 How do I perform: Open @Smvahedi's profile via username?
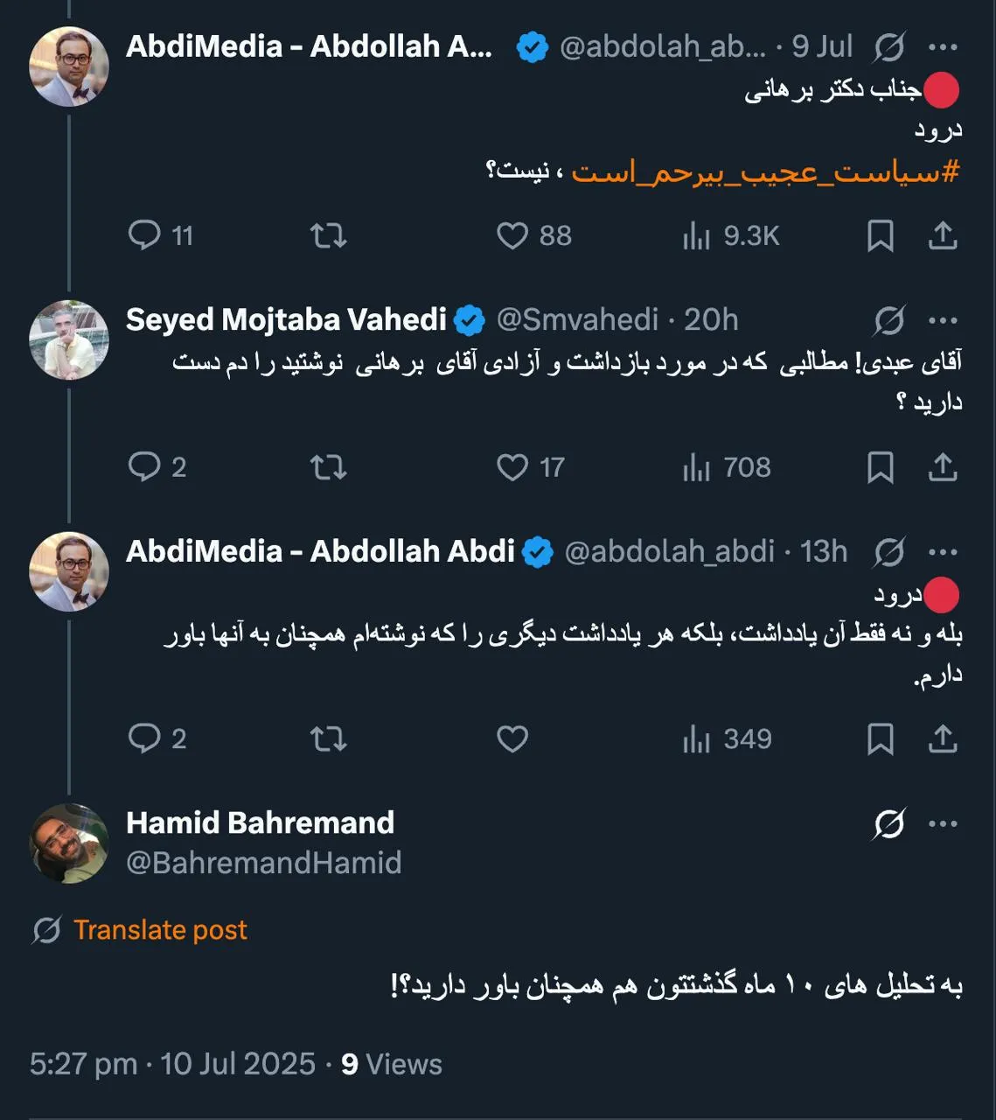click(578, 319)
